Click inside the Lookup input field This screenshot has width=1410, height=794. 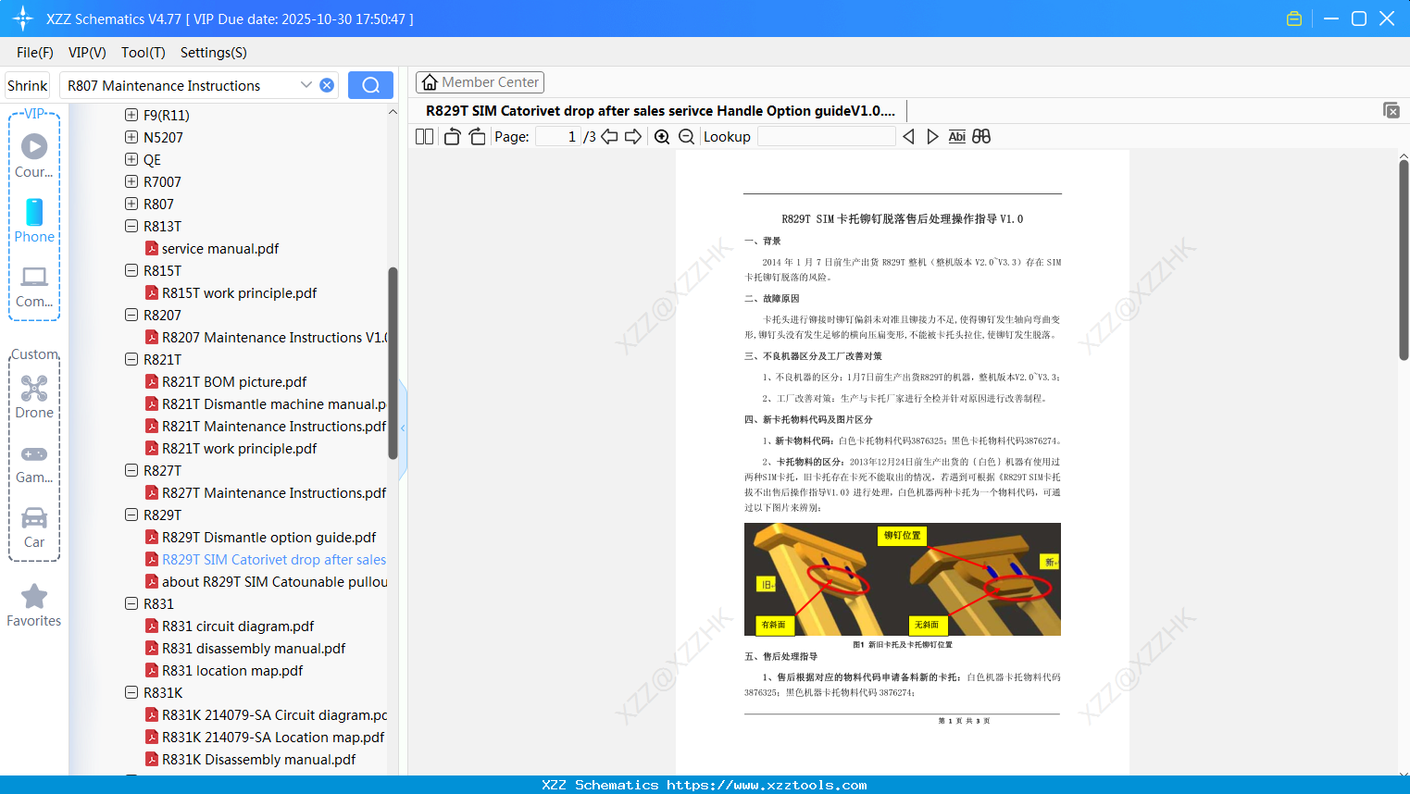tap(825, 136)
